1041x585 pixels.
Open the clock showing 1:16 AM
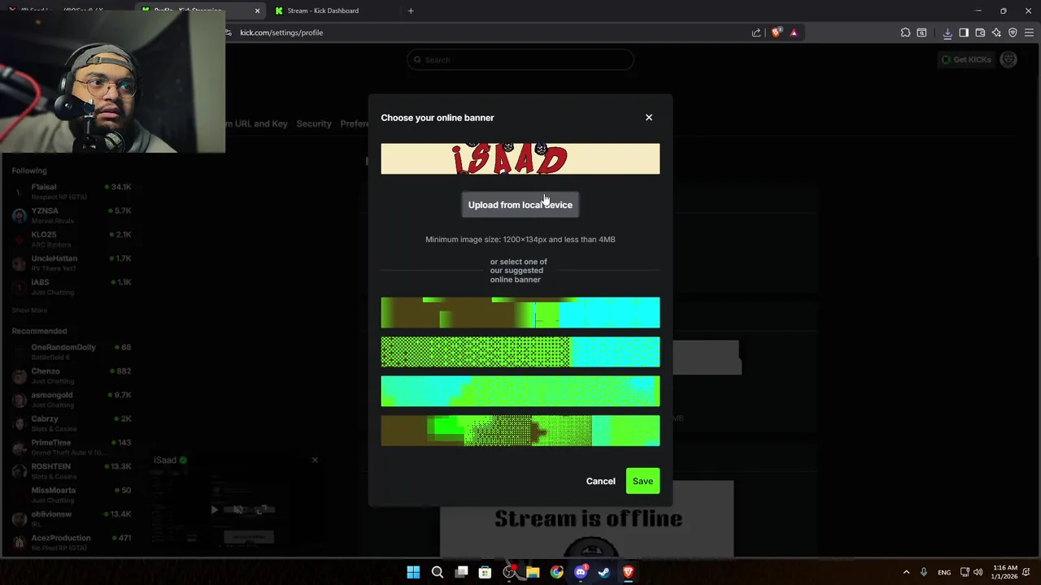(x=1005, y=572)
